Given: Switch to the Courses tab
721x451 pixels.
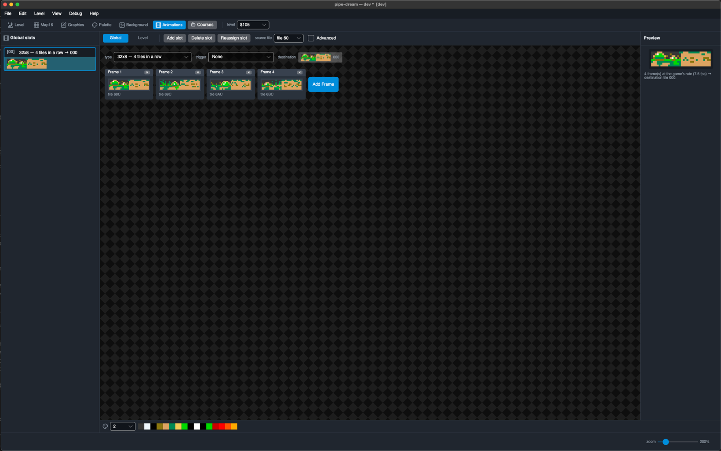Looking at the screenshot, I should [x=202, y=25].
